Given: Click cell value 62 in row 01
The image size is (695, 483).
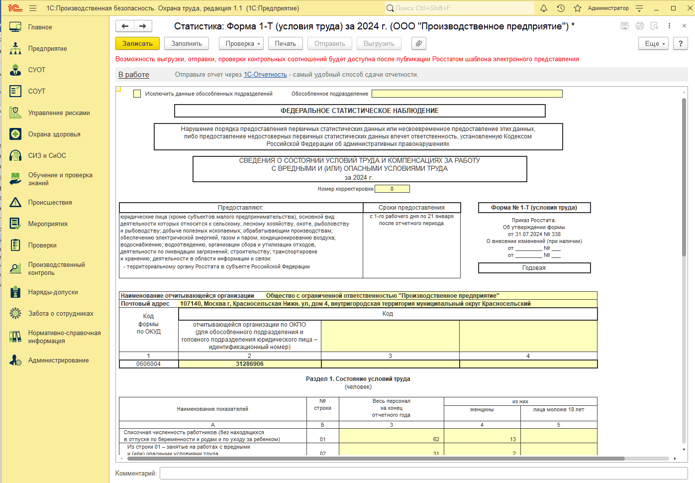Looking at the screenshot, I should point(392,436).
